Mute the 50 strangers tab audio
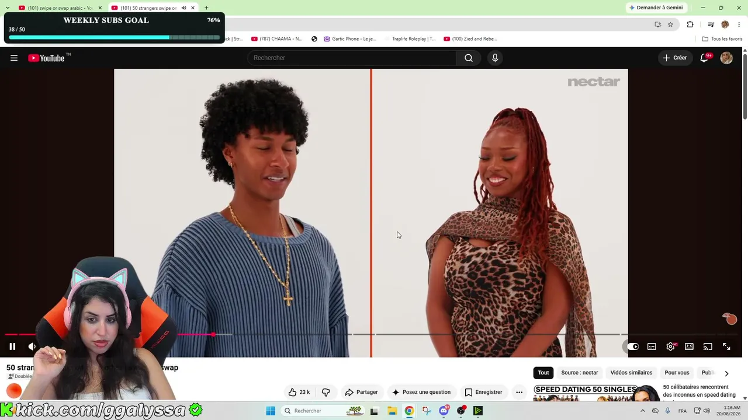748x420 pixels. (183, 8)
